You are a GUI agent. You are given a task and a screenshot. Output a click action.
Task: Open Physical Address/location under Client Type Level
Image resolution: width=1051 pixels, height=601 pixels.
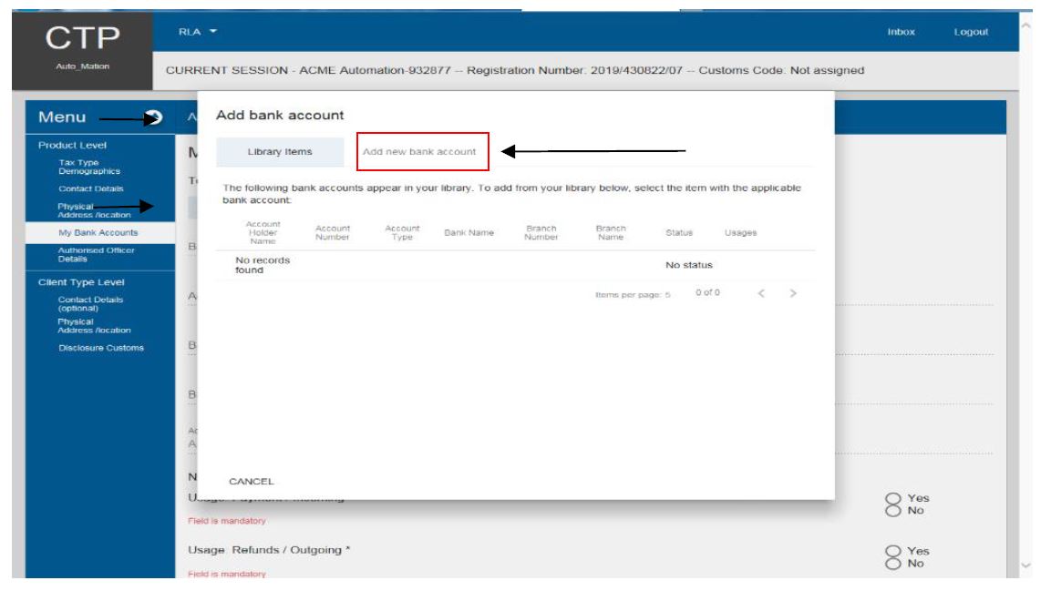point(94,326)
